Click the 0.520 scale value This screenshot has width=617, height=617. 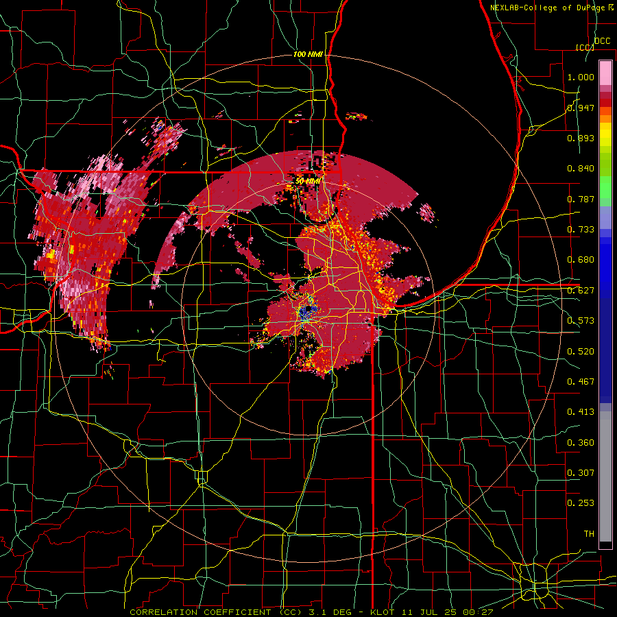[581, 352]
